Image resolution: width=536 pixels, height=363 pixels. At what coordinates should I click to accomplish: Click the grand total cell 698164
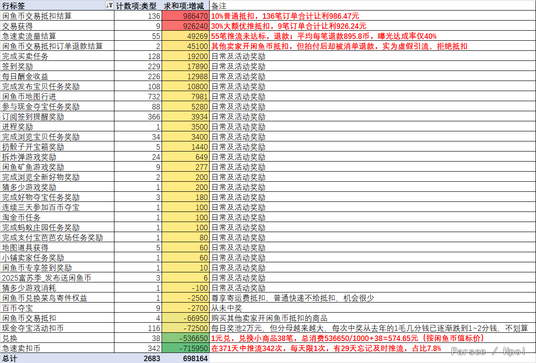coord(185,358)
